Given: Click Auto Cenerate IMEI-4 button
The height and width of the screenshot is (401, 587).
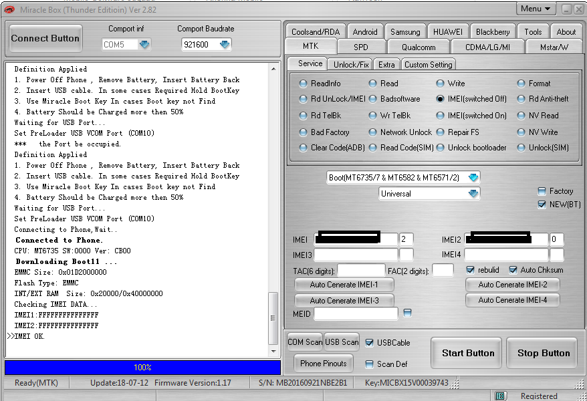Looking at the screenshot, I should (x=513, y=300).
